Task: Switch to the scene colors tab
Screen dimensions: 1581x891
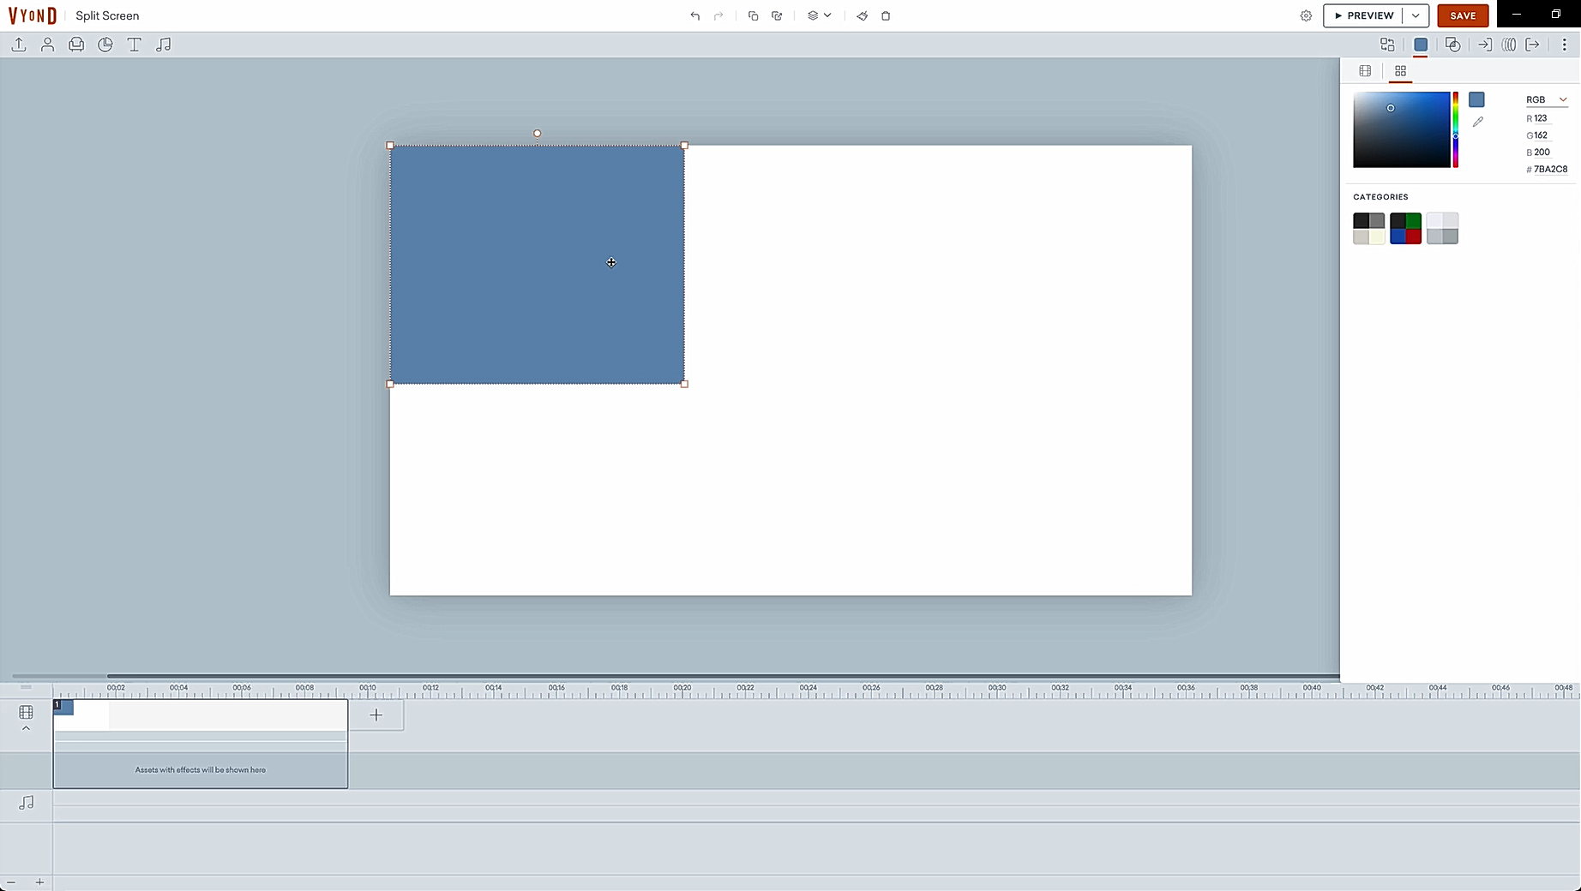Action: (x=1365, y=71)
